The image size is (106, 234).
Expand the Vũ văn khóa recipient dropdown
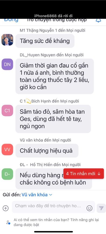pyautogui.click(x=37, y=195)
